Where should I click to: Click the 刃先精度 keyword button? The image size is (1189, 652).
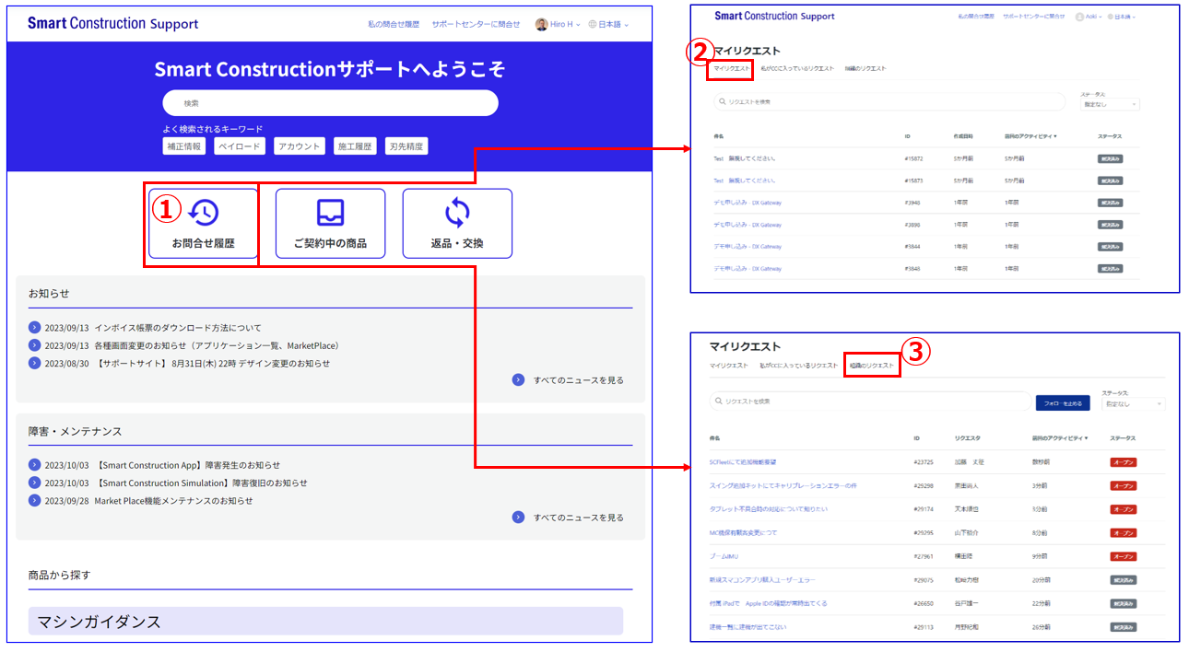407,146
